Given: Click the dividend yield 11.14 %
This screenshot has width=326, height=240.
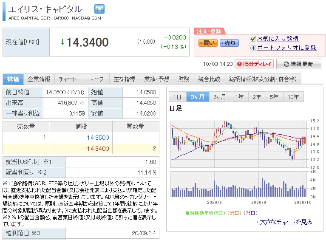Looking at the screenshot, I should (147, 173).
